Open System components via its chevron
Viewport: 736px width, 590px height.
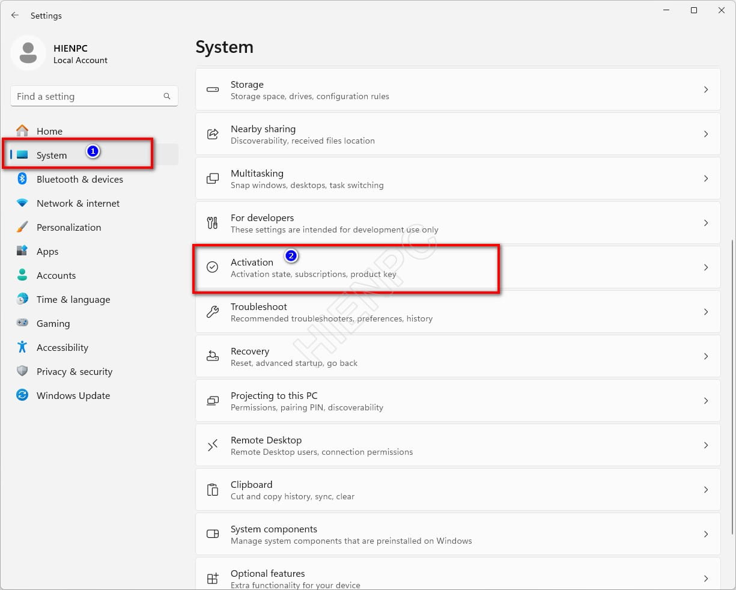point(706,534)
